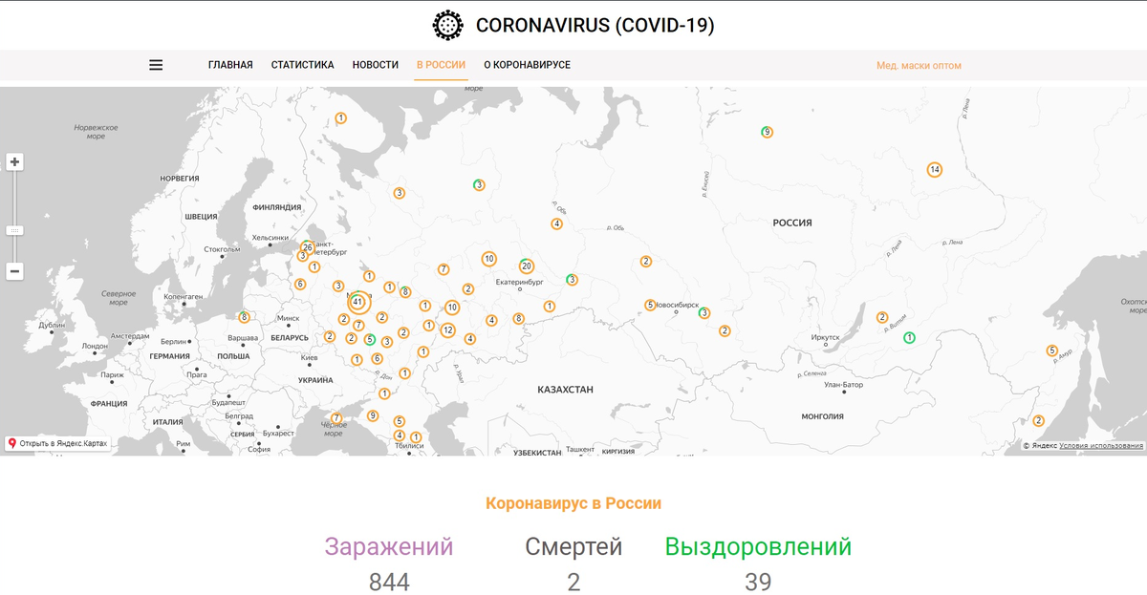This screenshot has height=595, width=1147.
Task: Click the marker showing 14 cases
Action: click(935, 170)
